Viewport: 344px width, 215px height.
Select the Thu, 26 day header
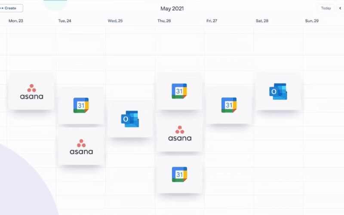[164, 21]
